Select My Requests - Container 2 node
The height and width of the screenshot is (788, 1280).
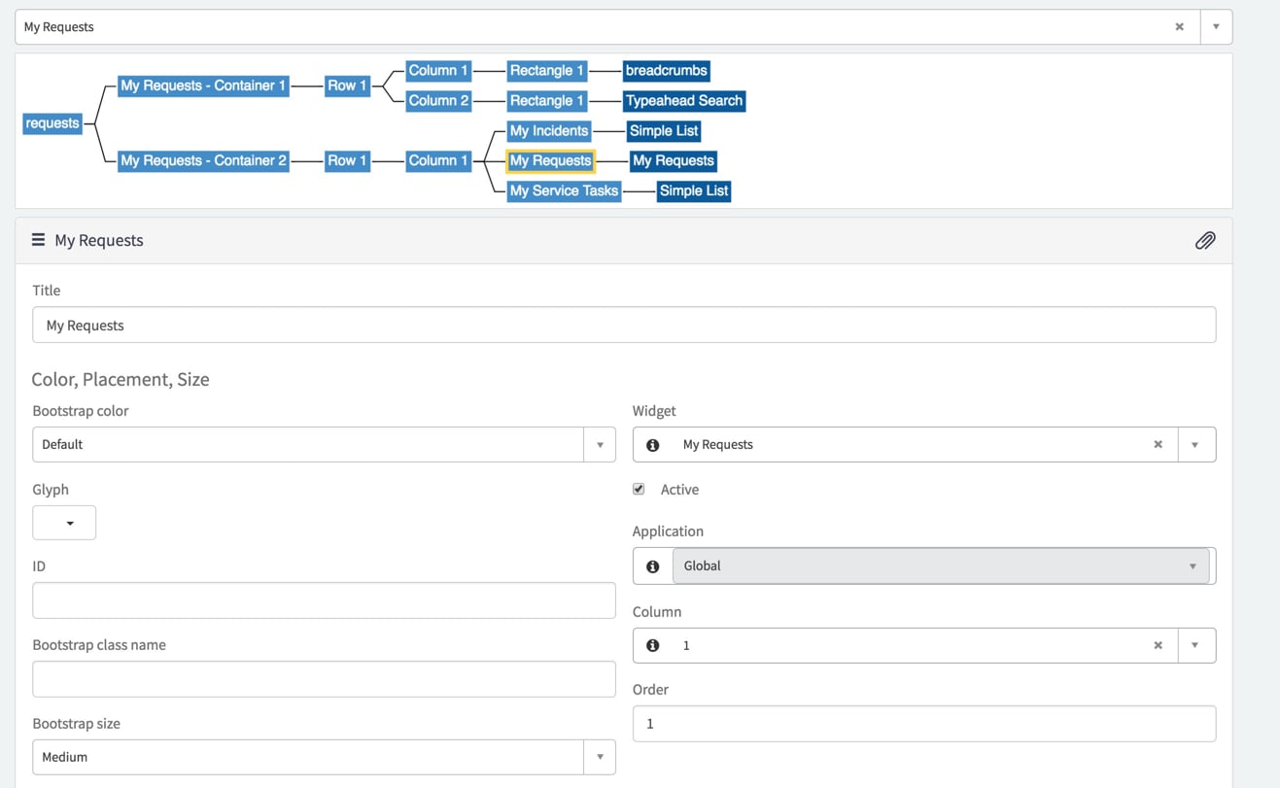203,160
